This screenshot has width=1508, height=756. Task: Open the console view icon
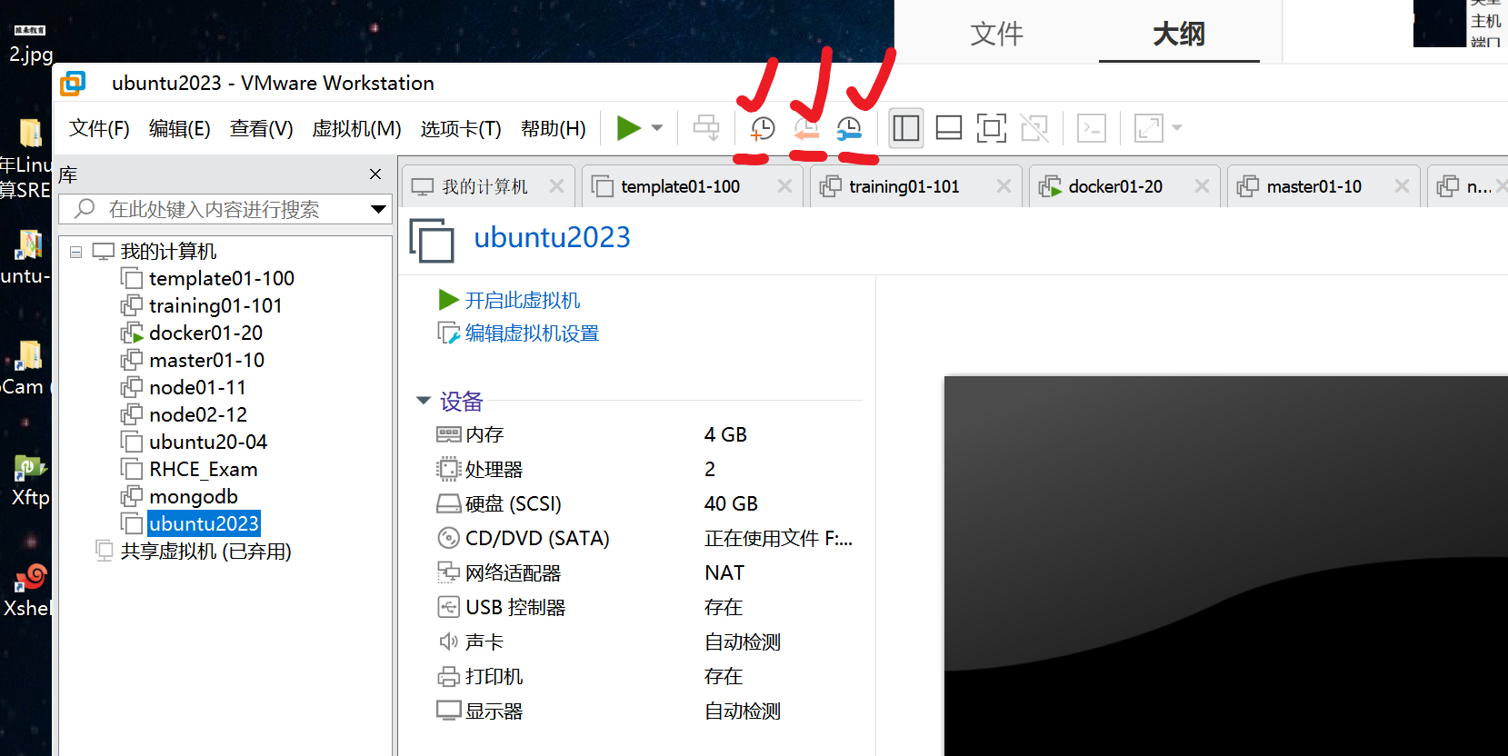click(x=1092, y=128)
